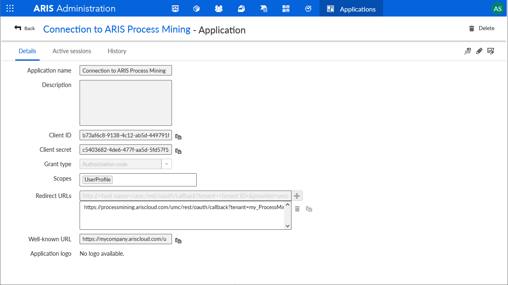Switch to the Active sessions tab

pyautogui.click(x=72, y=51)
